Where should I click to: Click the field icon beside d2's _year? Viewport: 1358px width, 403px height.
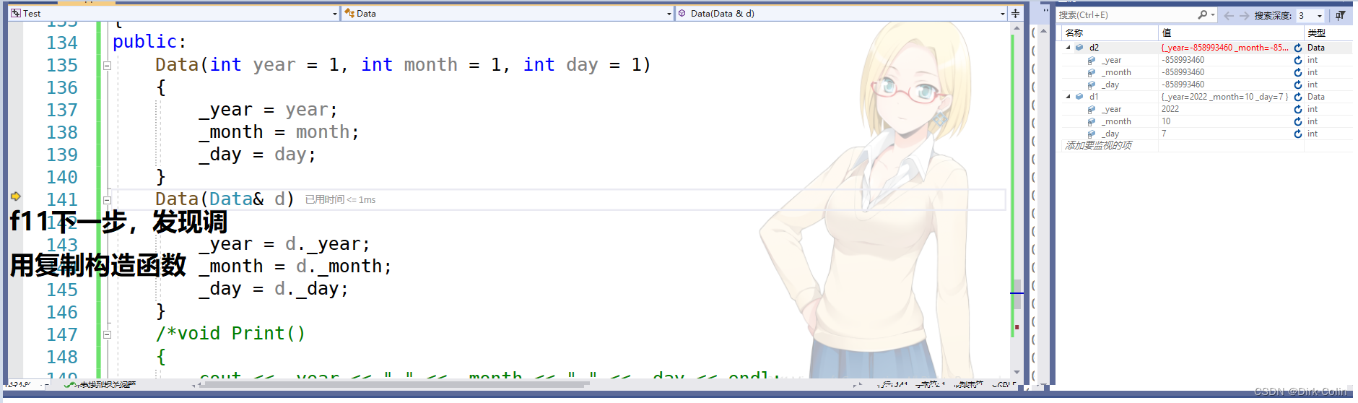tap(1092, 61)
